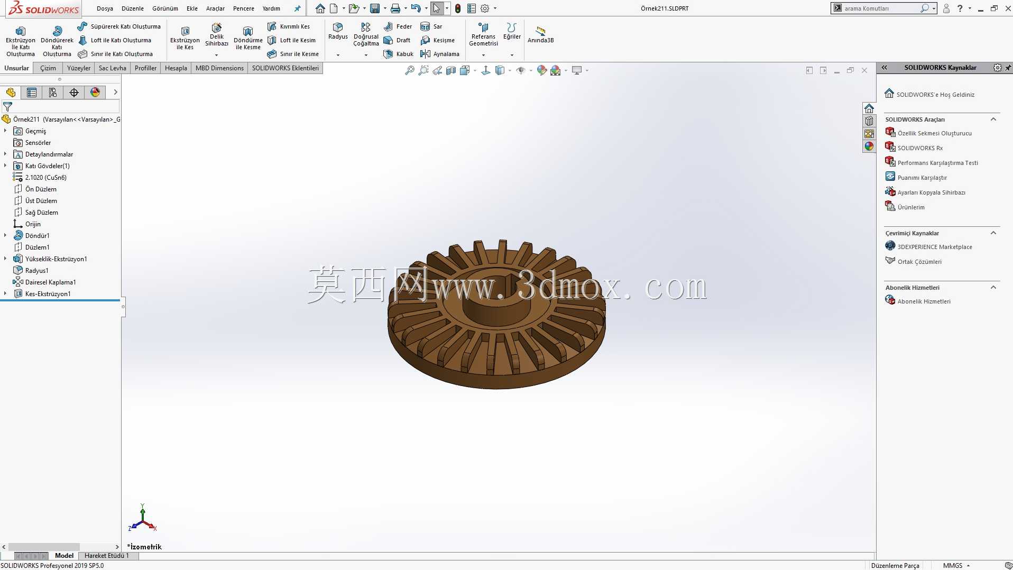Expand the Detaylandırmalar tree node

[x=5, y=154]
